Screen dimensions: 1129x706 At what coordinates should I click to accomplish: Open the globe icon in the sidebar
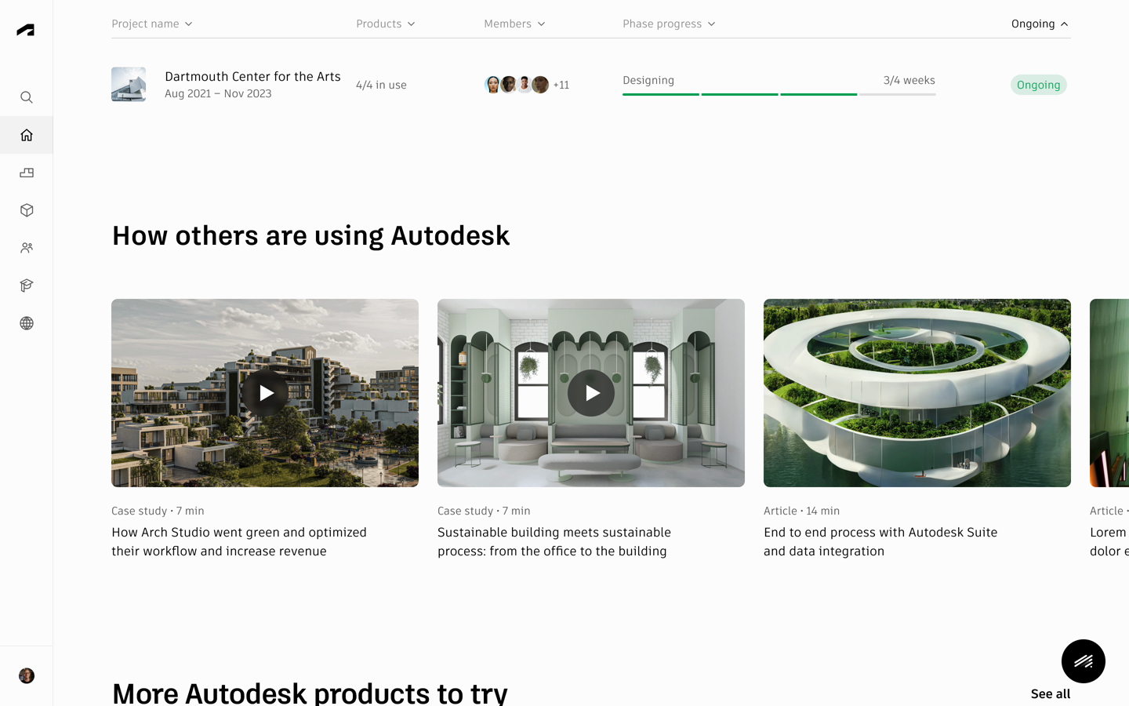(x=27, y=323)
